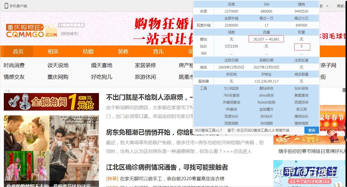Open the 手机客户端 link
The width and height of the screenshot is (347, 187).
18,6
